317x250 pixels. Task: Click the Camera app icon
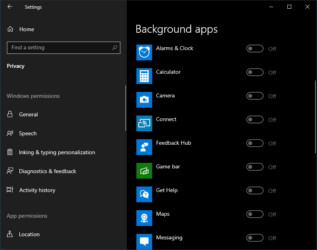[x=144, y=100]
